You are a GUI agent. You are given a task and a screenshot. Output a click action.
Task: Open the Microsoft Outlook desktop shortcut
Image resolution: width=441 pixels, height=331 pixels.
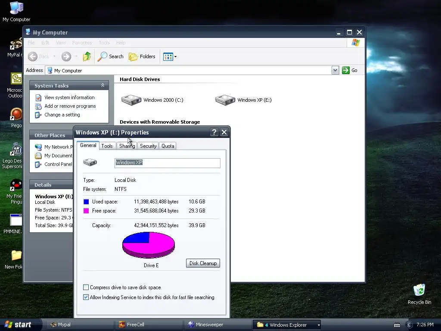tap(15, 86)
